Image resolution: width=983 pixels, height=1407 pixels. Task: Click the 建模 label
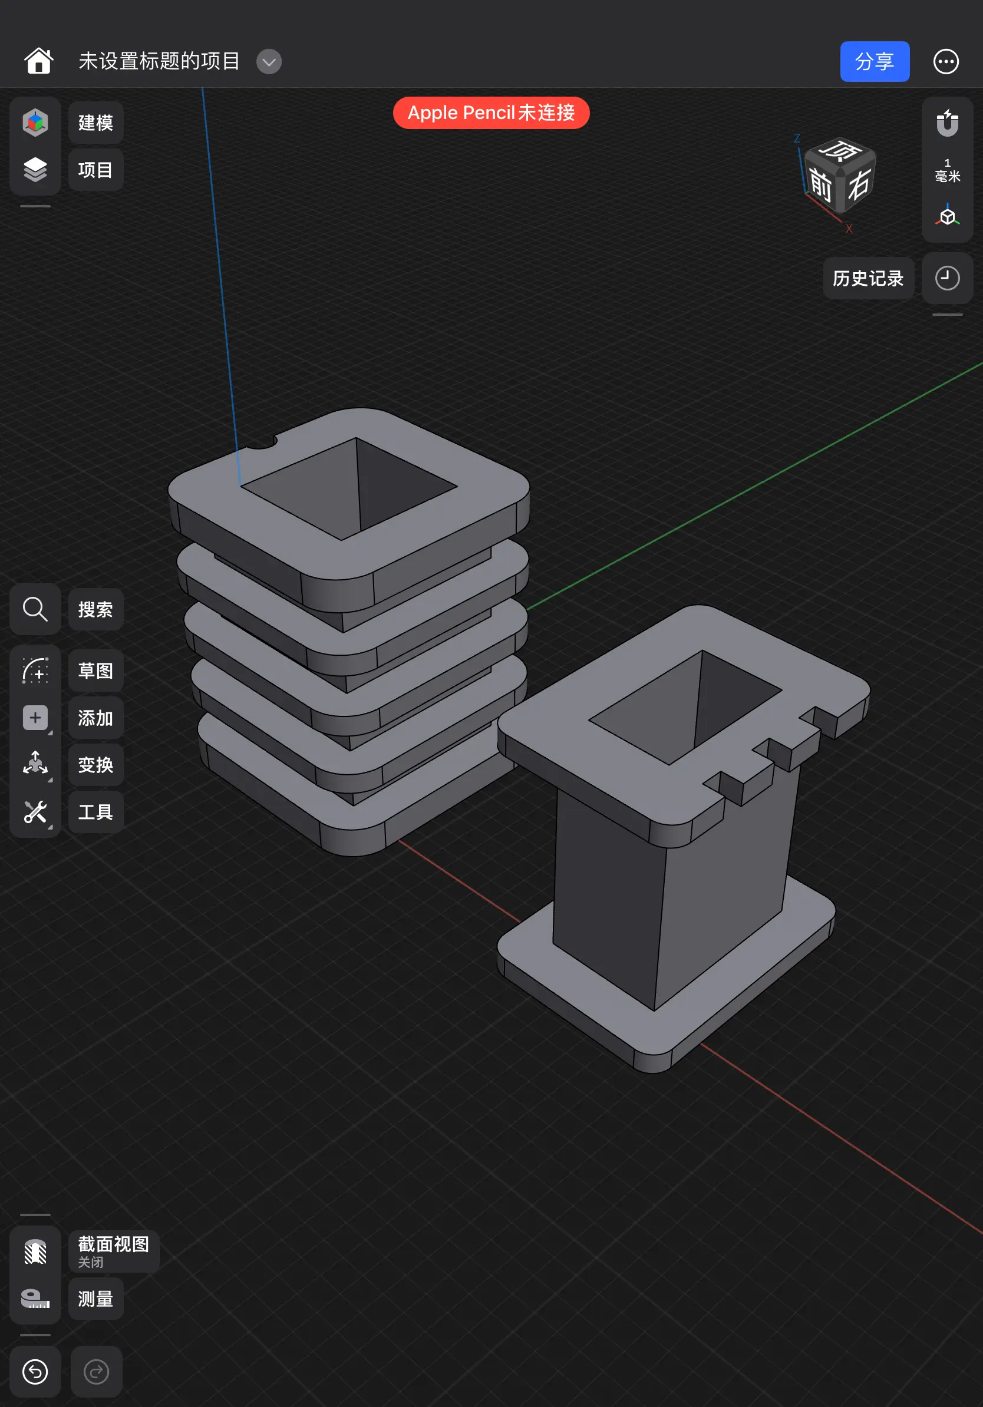pyautogui.click(x=95, y=123)
